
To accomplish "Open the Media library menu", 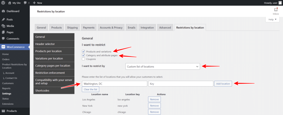I will pos(10,26).
